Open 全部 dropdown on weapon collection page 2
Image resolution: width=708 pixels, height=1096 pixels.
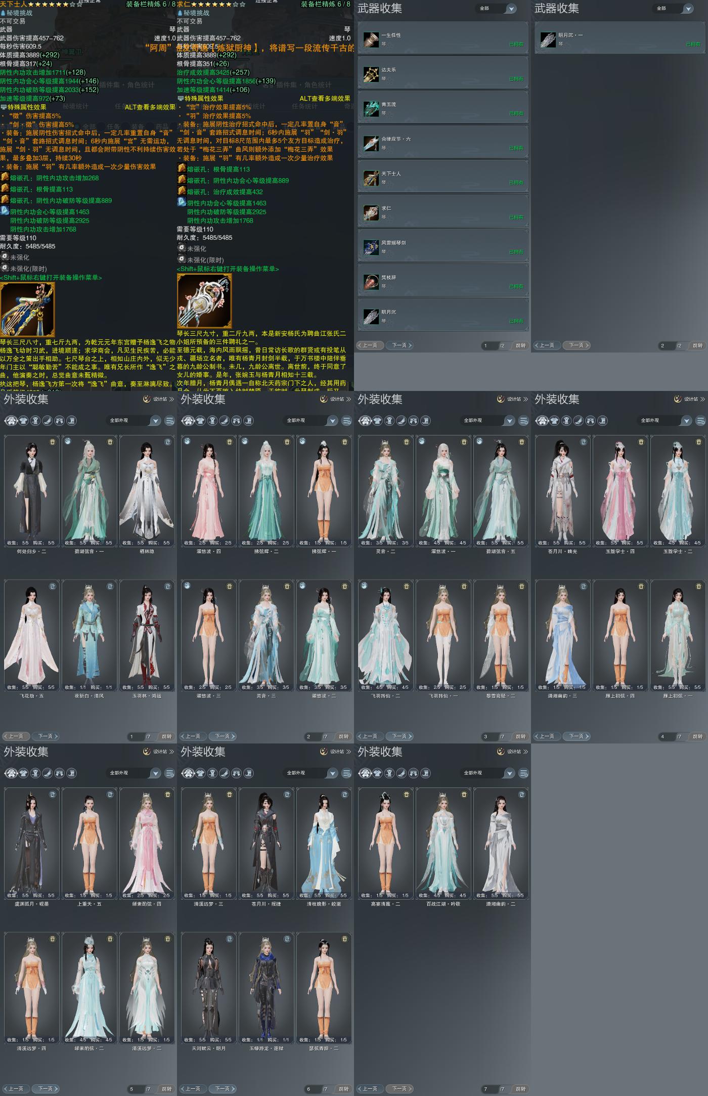click(x=674, y=9)
